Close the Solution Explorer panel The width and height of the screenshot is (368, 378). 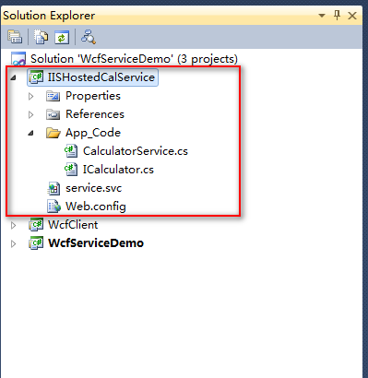click(x=352, y=16)
